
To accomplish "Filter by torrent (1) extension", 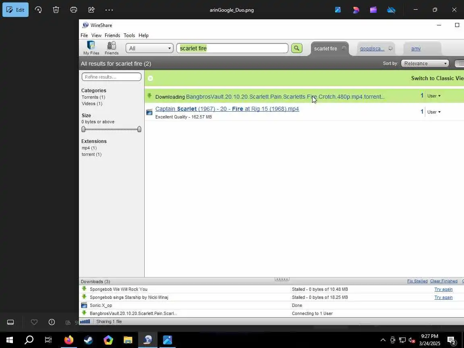I will [x=91, y=155].
